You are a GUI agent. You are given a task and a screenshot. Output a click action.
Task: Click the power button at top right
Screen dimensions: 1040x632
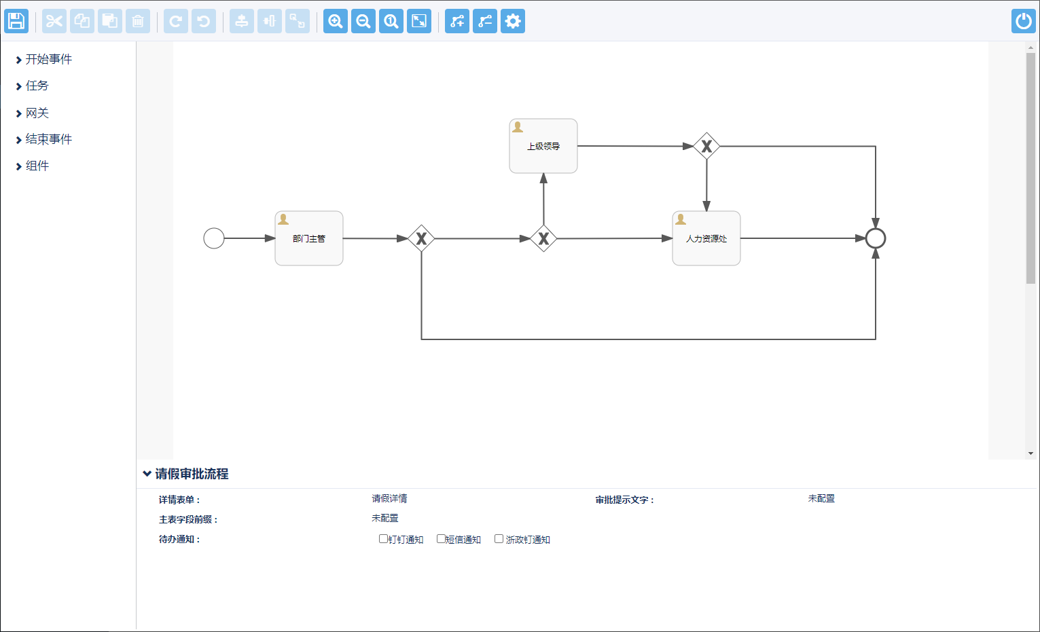1023,21
